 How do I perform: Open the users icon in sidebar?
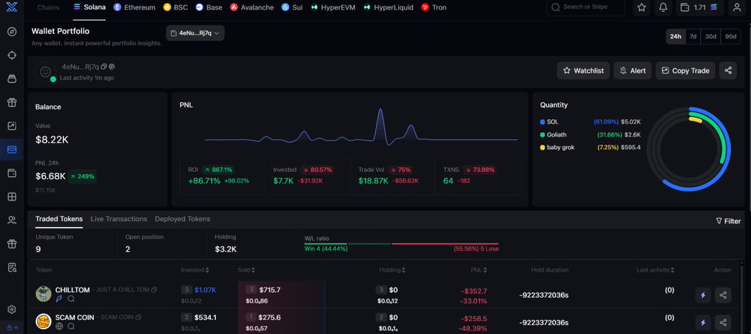tap(12, 220)
